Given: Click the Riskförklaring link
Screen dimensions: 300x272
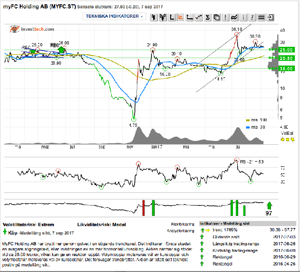Looking at the screenshot, I should point(182,224).
